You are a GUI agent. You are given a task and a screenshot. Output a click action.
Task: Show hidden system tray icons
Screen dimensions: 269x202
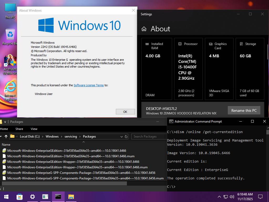coord(219,197)
